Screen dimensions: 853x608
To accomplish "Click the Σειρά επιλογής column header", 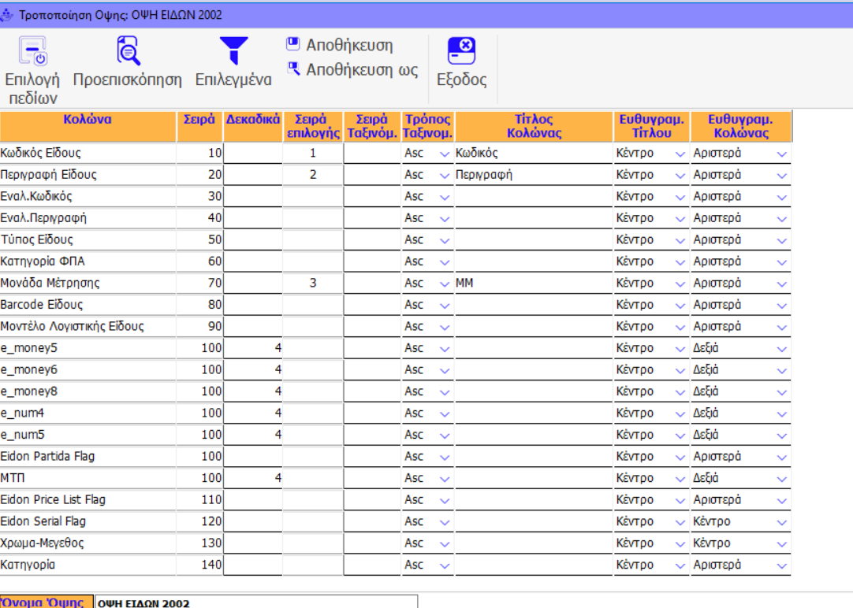I will point(313,126).
